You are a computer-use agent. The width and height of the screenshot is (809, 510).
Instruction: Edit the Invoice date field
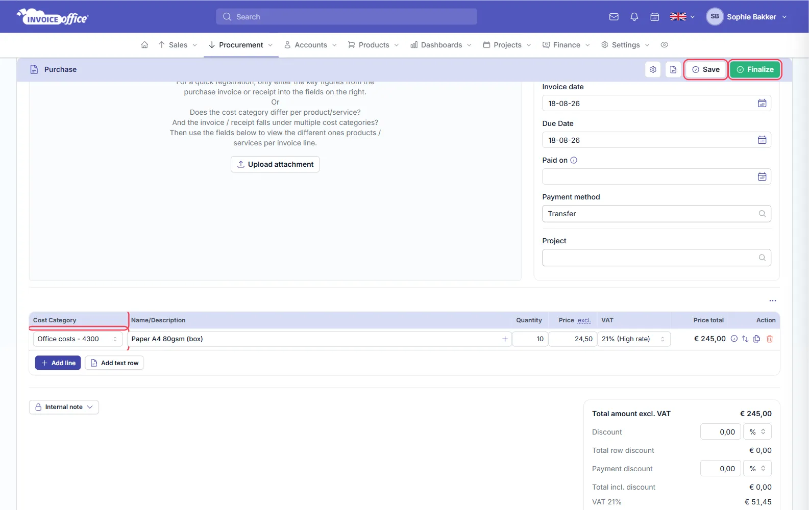pos(656,104)
